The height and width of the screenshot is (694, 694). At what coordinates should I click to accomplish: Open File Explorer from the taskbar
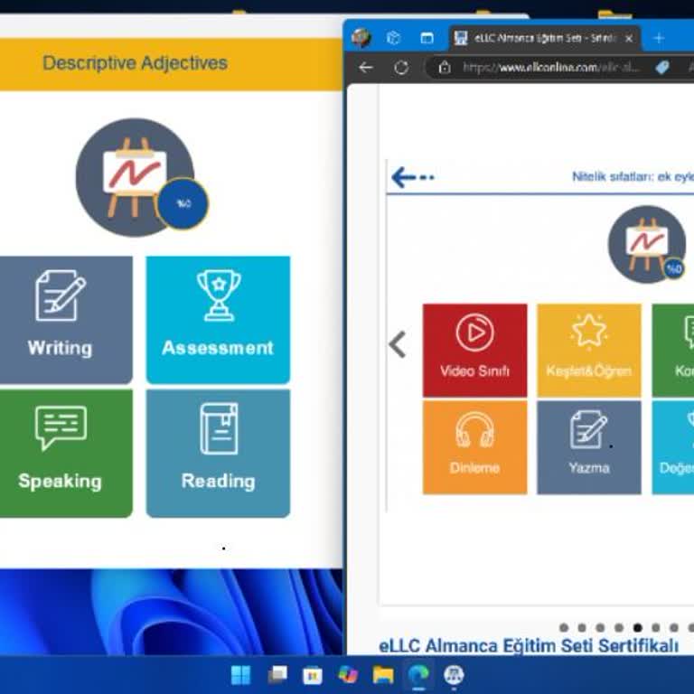pos(383,675)
